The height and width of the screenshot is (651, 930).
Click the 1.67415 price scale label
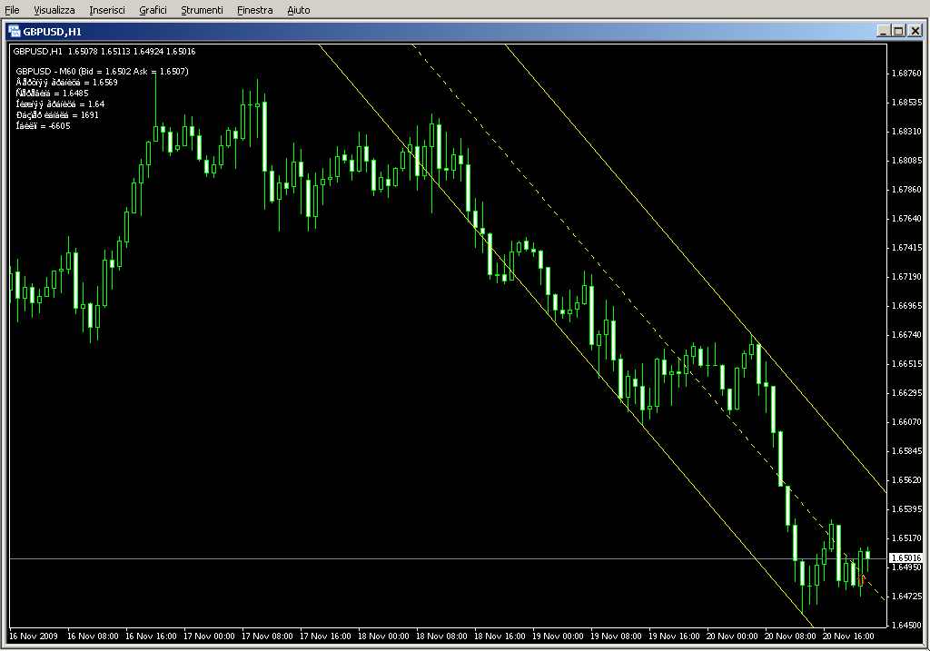point(906,248)
